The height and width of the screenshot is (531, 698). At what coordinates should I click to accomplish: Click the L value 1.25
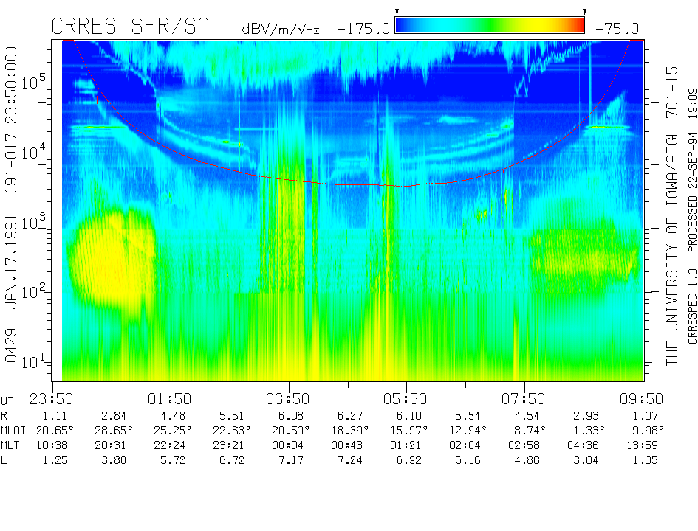click(55, 460)
